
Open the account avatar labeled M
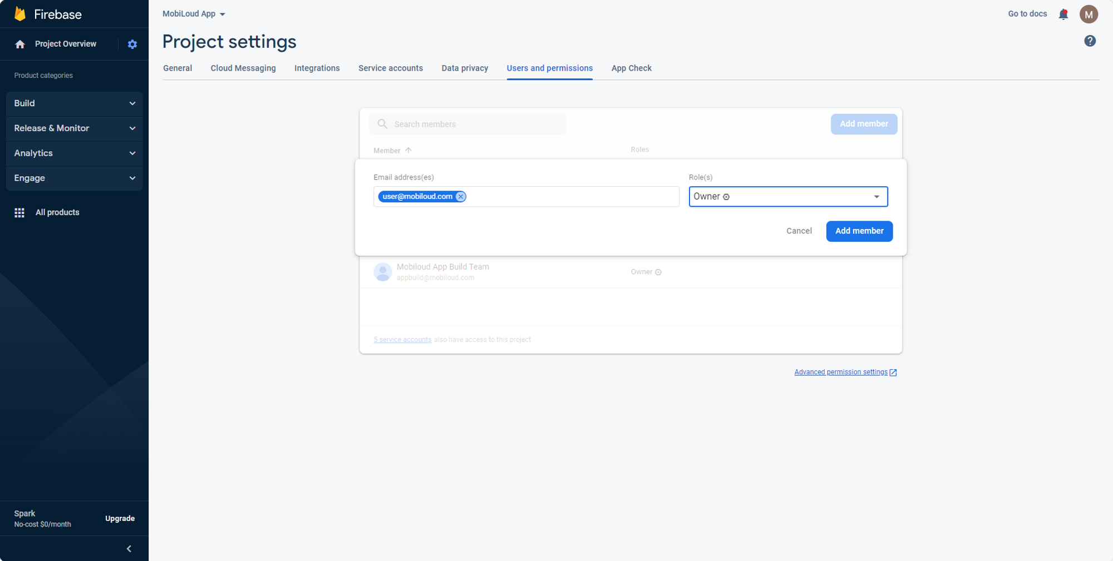pos(1089,14)
